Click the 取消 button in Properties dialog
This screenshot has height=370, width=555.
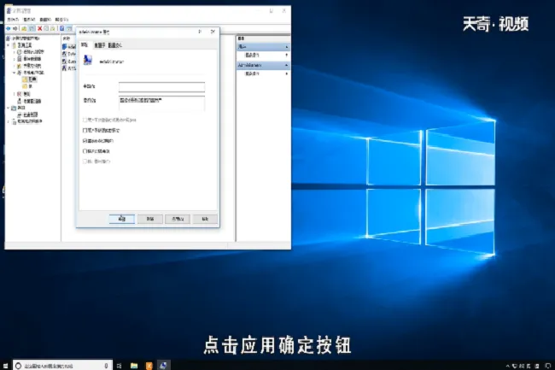click(150, 219)
